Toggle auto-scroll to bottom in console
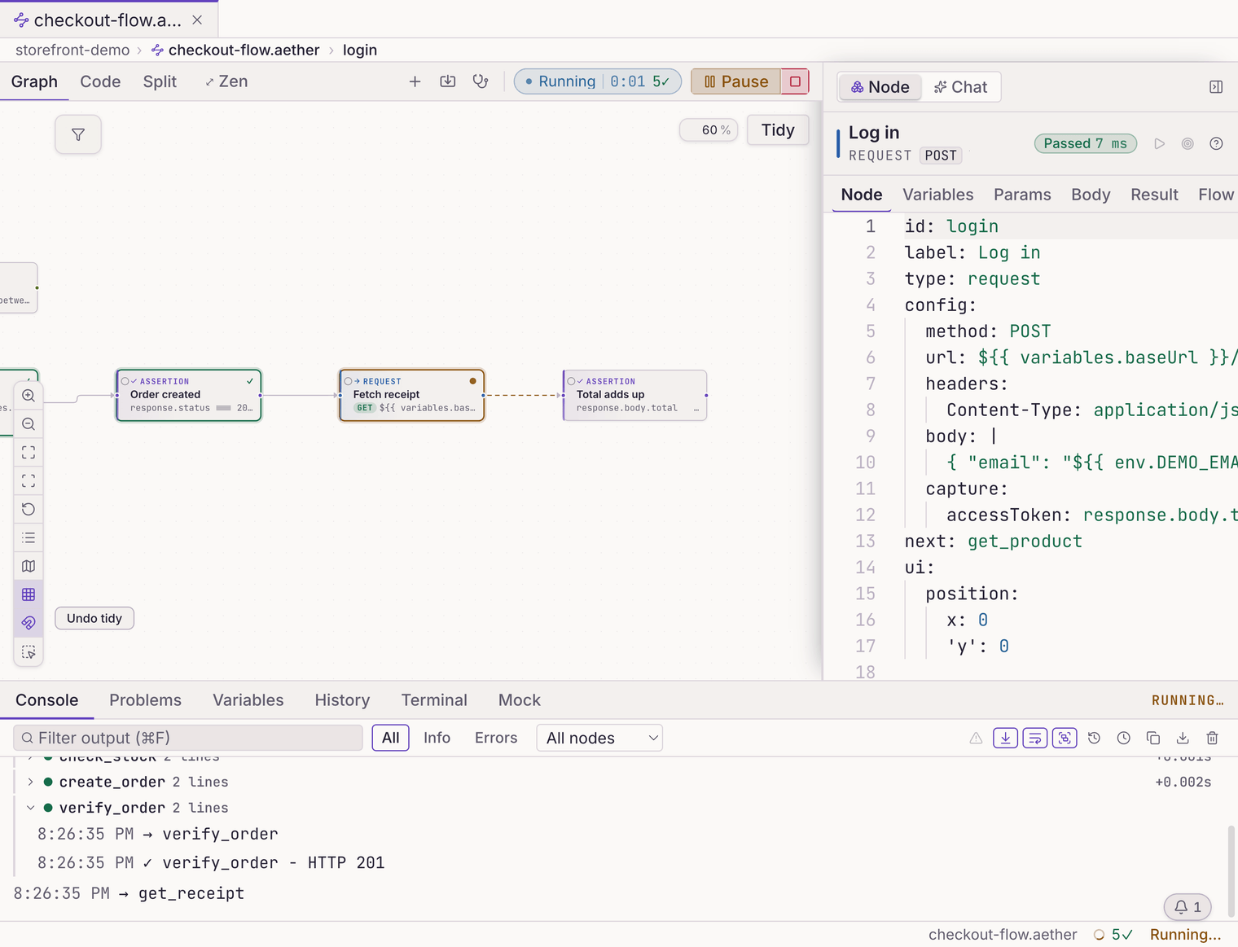The image size is (1238, 947). coord(1005,739)
